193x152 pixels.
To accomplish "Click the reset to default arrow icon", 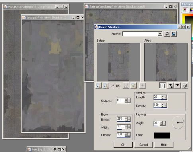I will point(167,34).
